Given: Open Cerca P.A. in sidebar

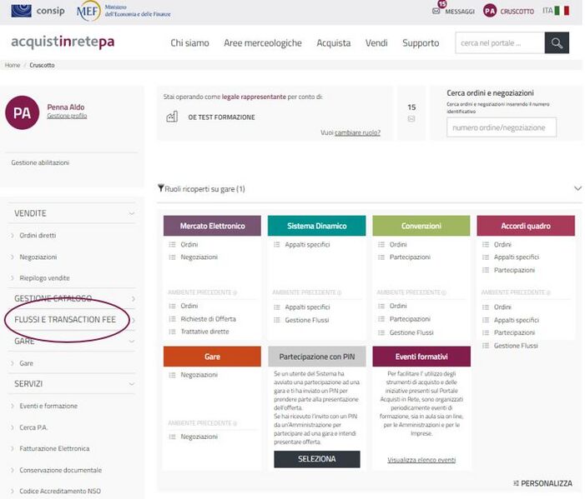Looking at the screenshot, I should [33, 427].
